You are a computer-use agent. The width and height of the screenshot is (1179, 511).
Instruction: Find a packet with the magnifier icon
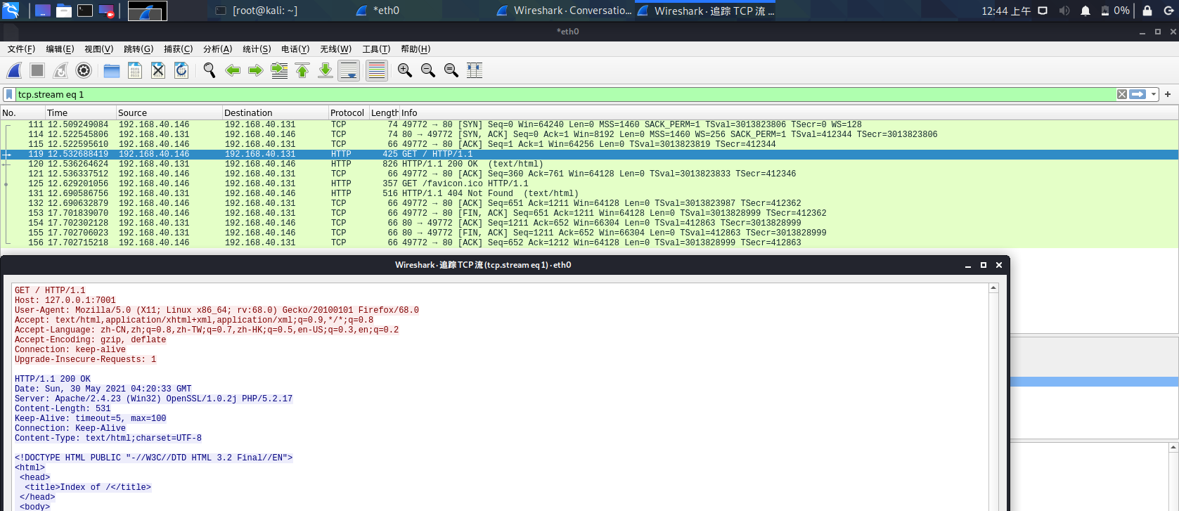(x=210, y=70)
